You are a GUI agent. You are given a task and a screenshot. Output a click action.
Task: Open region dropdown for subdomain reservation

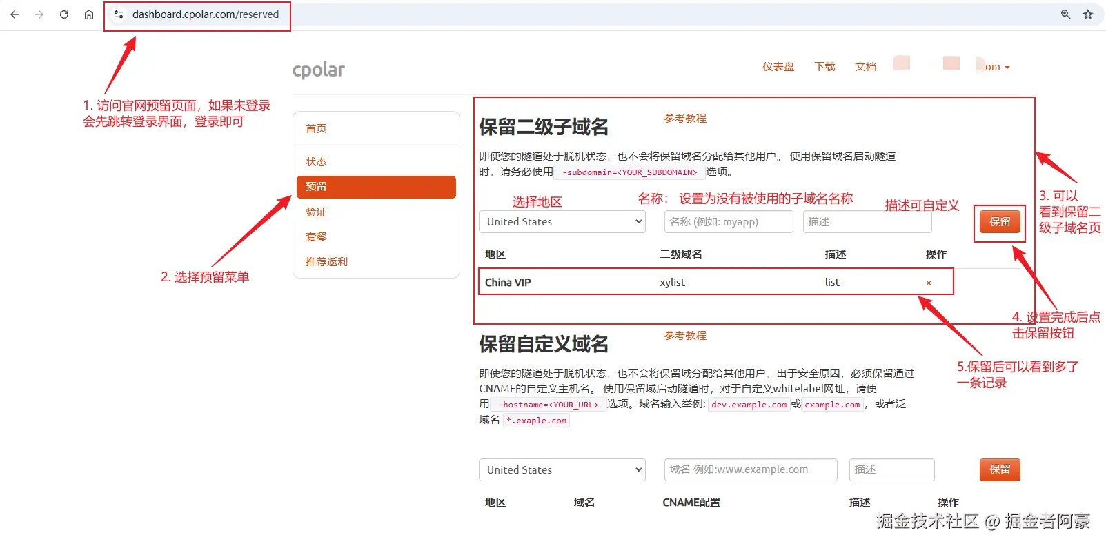pos(562,222)
